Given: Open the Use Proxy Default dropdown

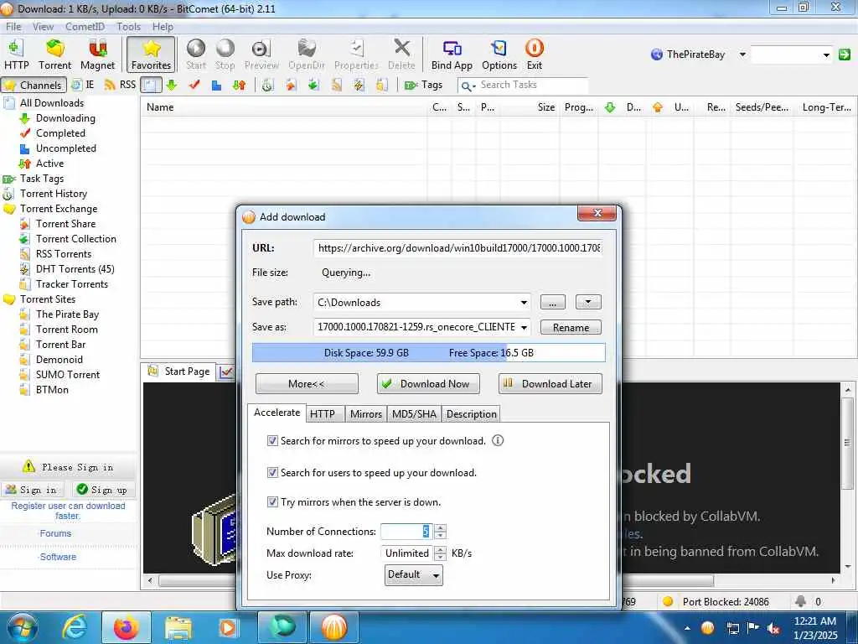Looking at the screenshot, I should click(x=413, y=574).
